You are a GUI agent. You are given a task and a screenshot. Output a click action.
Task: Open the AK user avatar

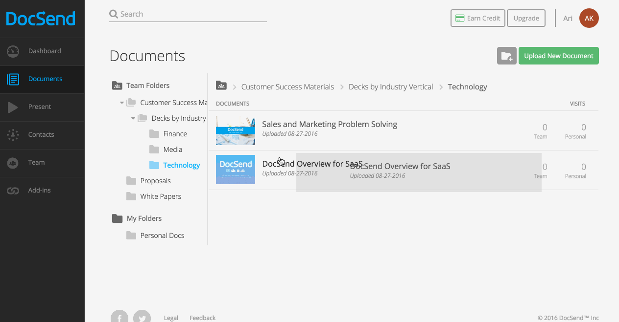click(589, 18)
